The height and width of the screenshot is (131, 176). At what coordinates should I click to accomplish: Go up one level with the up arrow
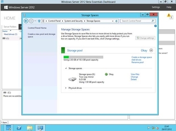[39, 21]
